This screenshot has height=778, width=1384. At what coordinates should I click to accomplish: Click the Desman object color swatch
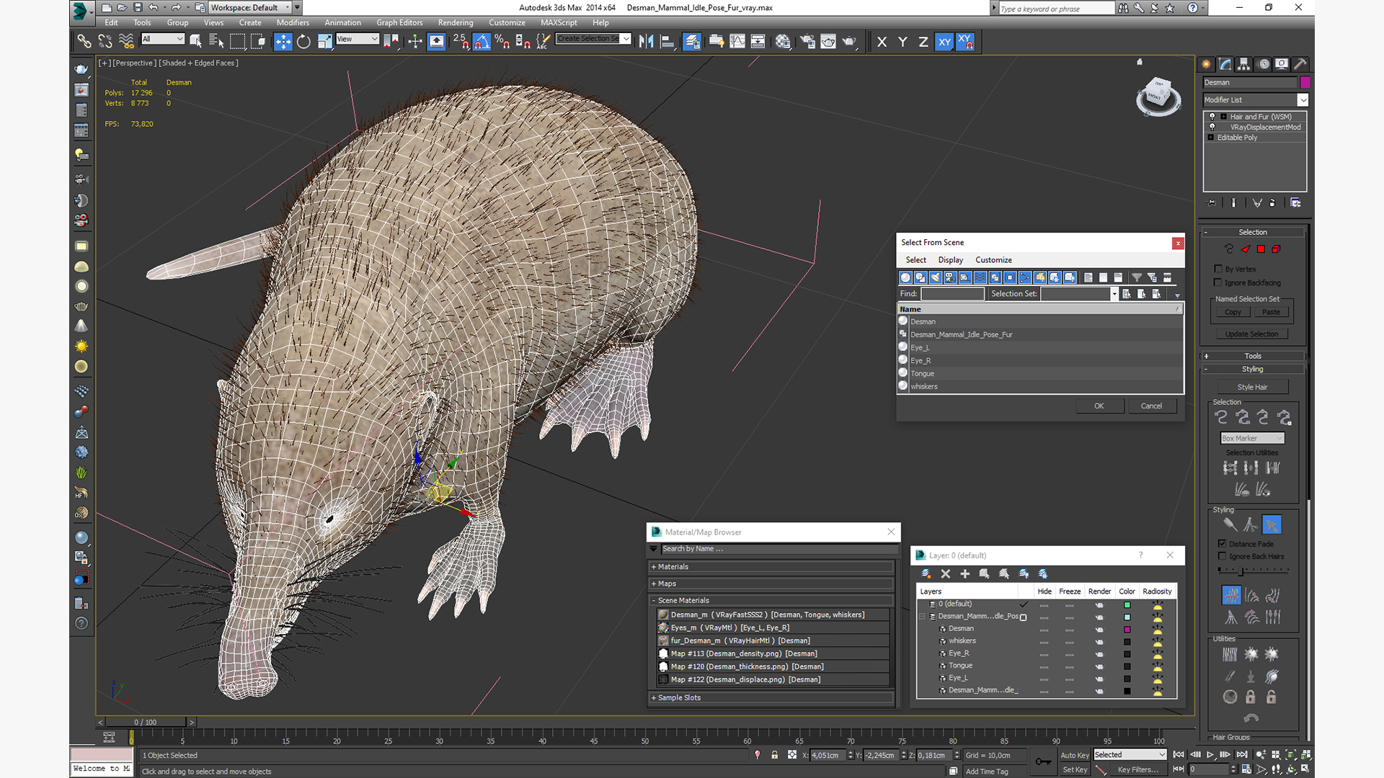tap(1305, 83)
